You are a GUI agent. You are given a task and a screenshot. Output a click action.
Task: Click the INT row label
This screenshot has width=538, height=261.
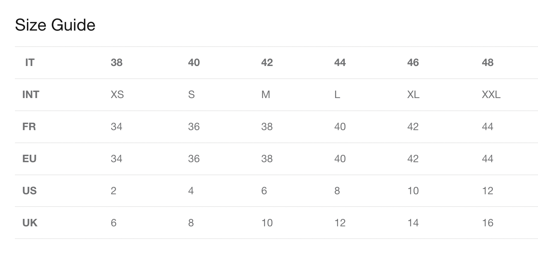click(31, 95)
